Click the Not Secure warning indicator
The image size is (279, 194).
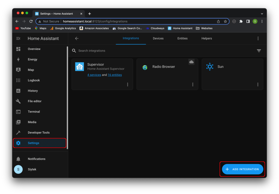click(48, 21)
